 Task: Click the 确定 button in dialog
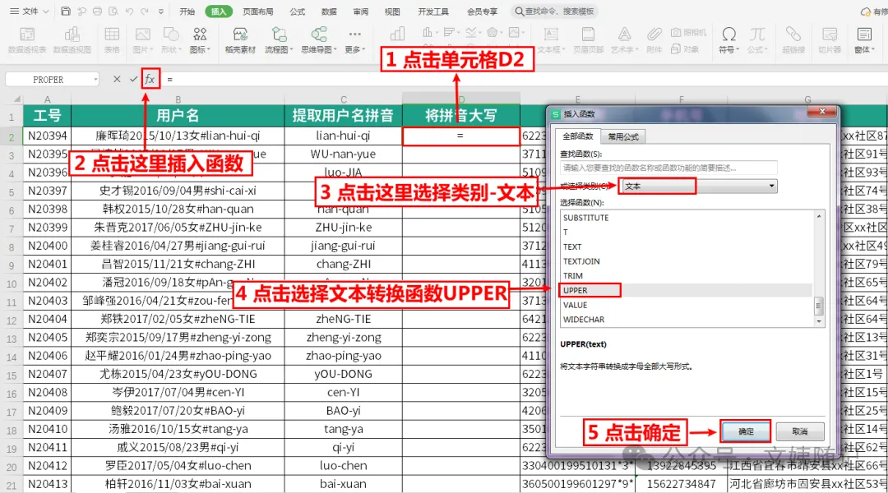pyautogui.click(x=746, y=431)
